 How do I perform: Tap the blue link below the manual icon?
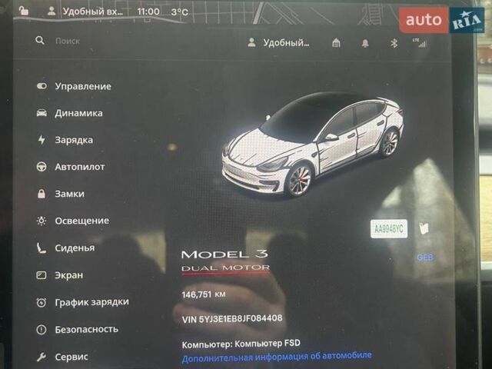(x=425, y=258)
